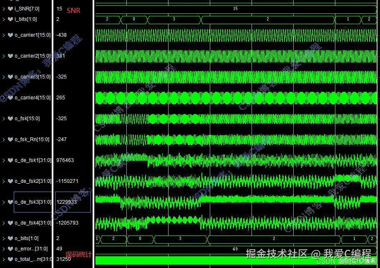Select the o_fsk[15:0] signal name

click(27, 119)
